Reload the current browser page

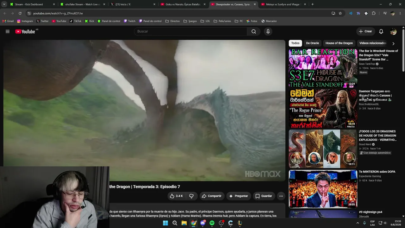click(x=20, y=13)
